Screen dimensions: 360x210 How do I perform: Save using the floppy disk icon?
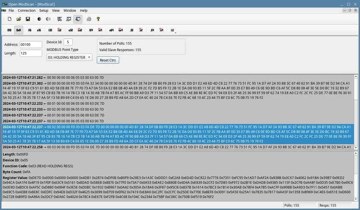click(28, 19)
